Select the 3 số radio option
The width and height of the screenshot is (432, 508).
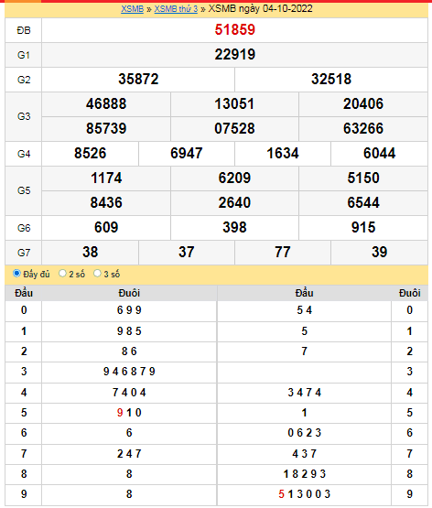coord(97,274)
